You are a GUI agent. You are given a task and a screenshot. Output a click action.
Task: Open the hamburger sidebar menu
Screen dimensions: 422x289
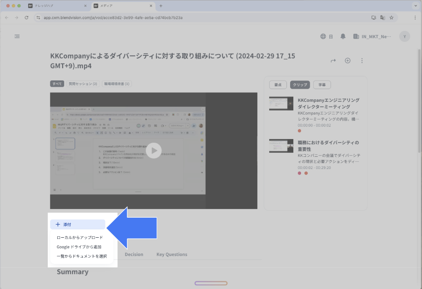[x=17, y=36]
